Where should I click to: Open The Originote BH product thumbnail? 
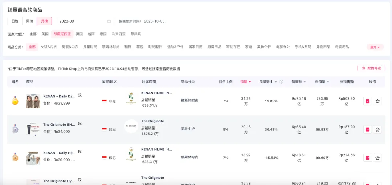[33, 129]
